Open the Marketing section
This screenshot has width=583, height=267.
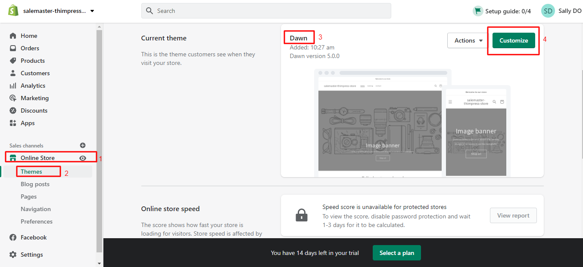(x=34, y=98)
